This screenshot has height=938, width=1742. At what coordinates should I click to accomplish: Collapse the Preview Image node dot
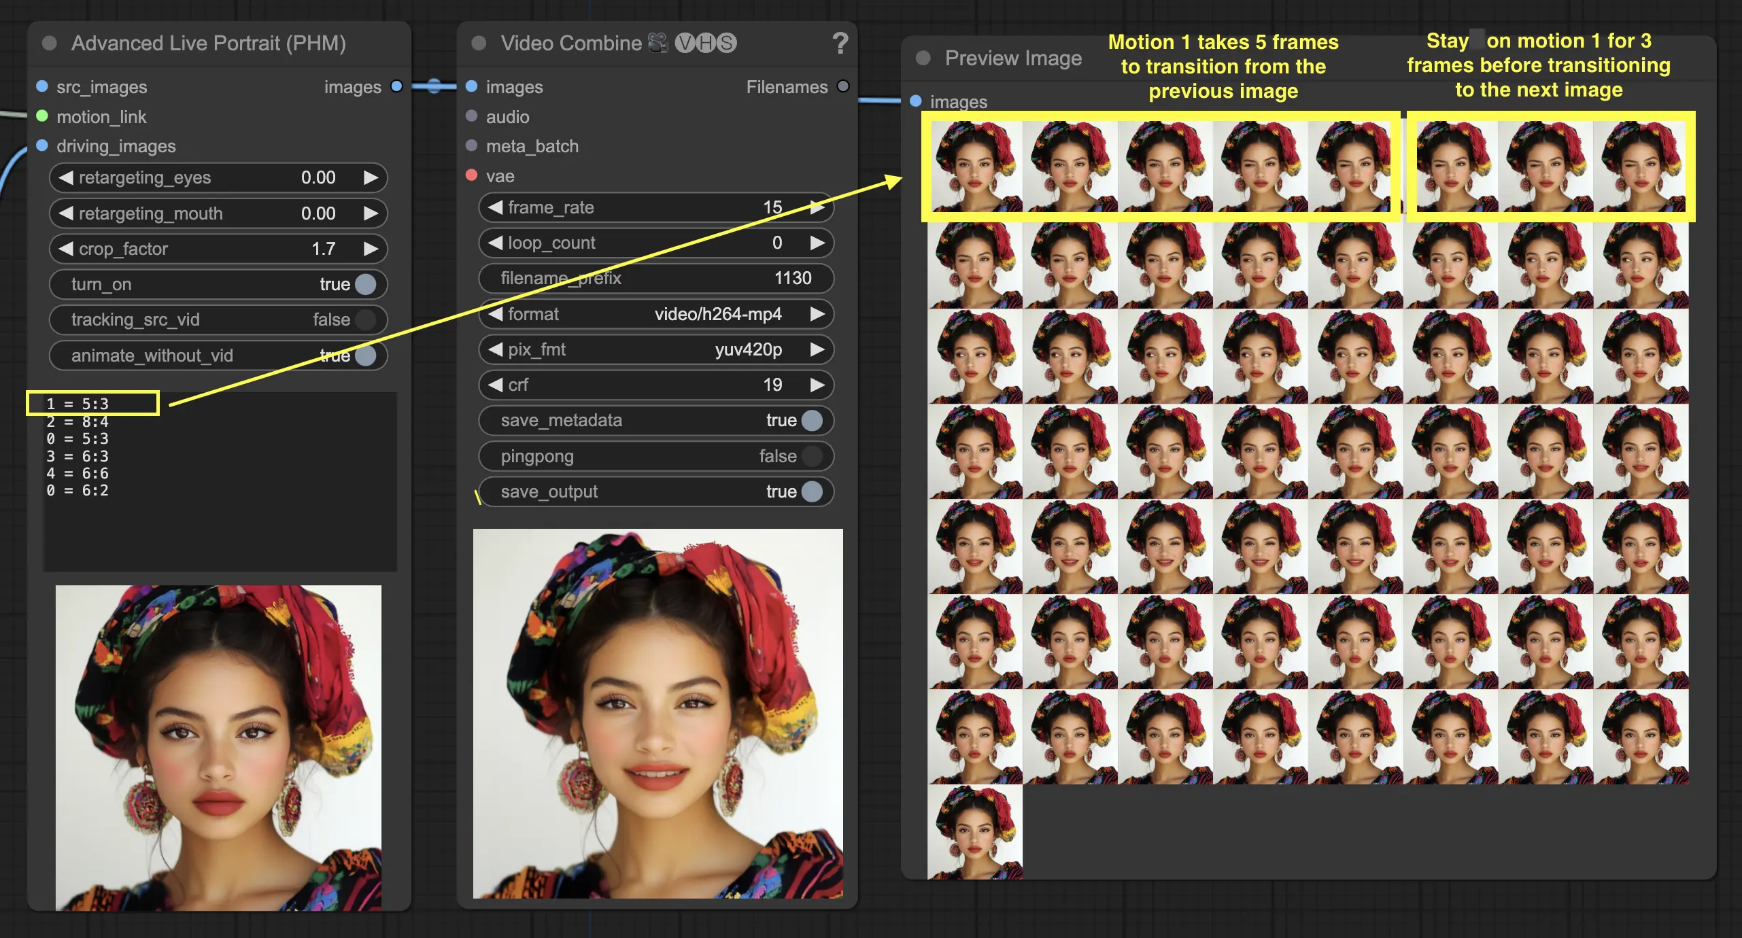point(923,58)
